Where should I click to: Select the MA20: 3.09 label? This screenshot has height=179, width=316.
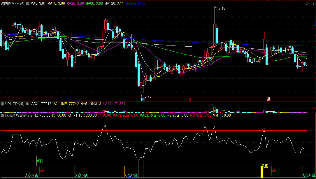pos(75,3)
